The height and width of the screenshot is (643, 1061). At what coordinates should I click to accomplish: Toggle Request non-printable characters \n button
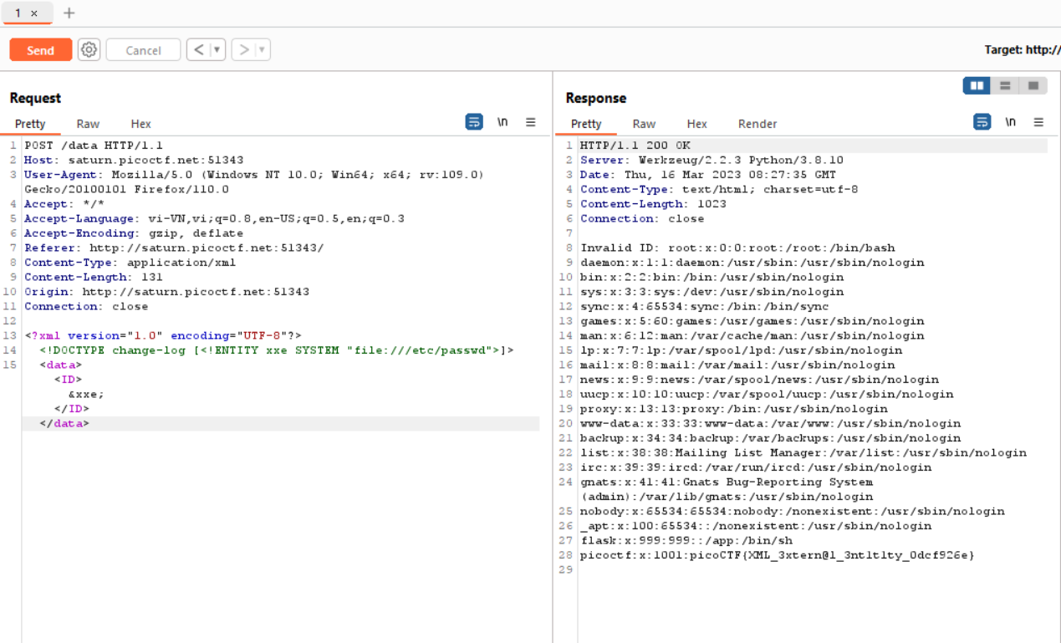click(x=502, y=122)
